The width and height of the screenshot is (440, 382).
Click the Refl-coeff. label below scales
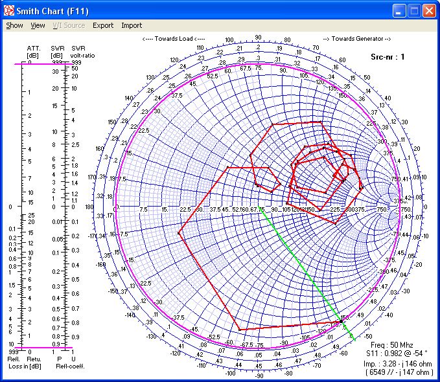click(70, 366)
